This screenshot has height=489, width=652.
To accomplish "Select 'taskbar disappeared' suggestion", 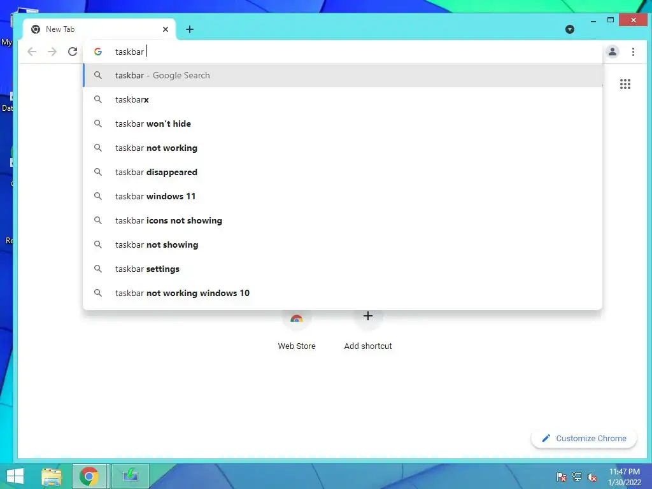I will click(343, 172).
